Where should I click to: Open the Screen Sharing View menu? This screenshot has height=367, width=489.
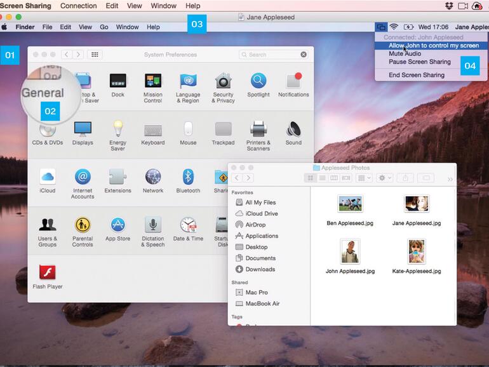[x=135, y=6]
